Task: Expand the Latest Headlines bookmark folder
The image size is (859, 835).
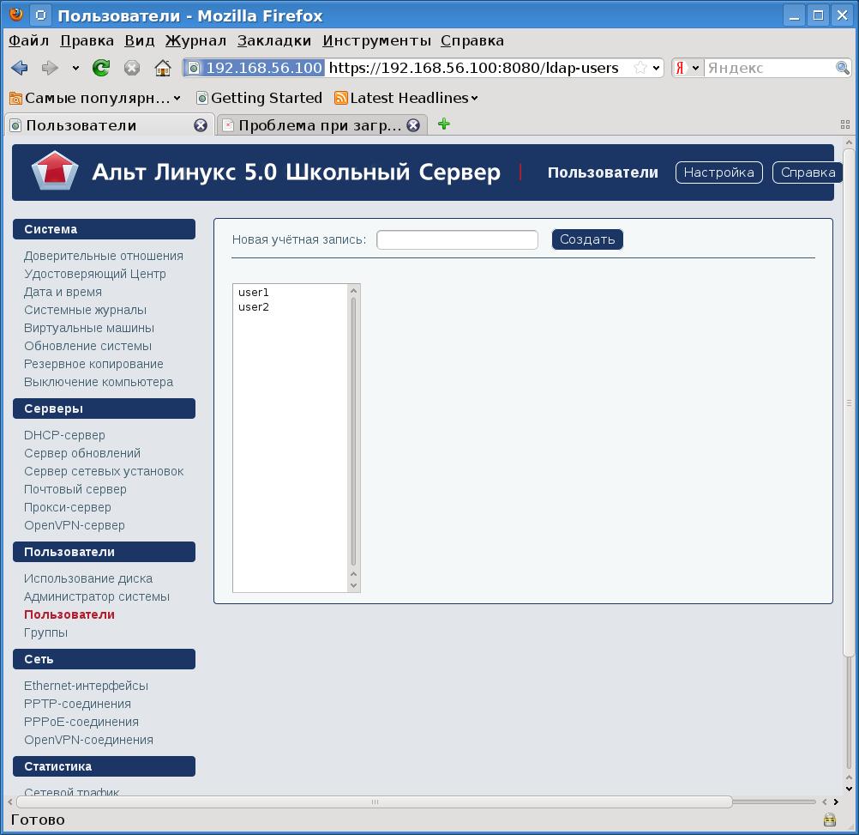Action: pyautogui.click(x=405, y=98)
